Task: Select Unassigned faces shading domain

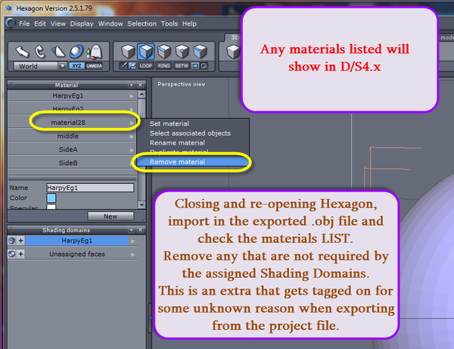Action: pos(77,254)
